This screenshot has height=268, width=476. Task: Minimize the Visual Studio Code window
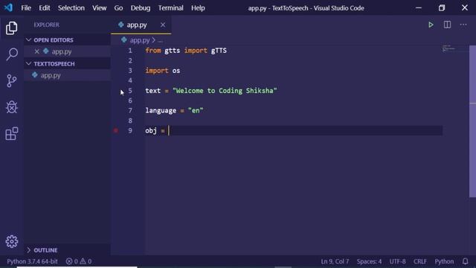pos(419,8)
